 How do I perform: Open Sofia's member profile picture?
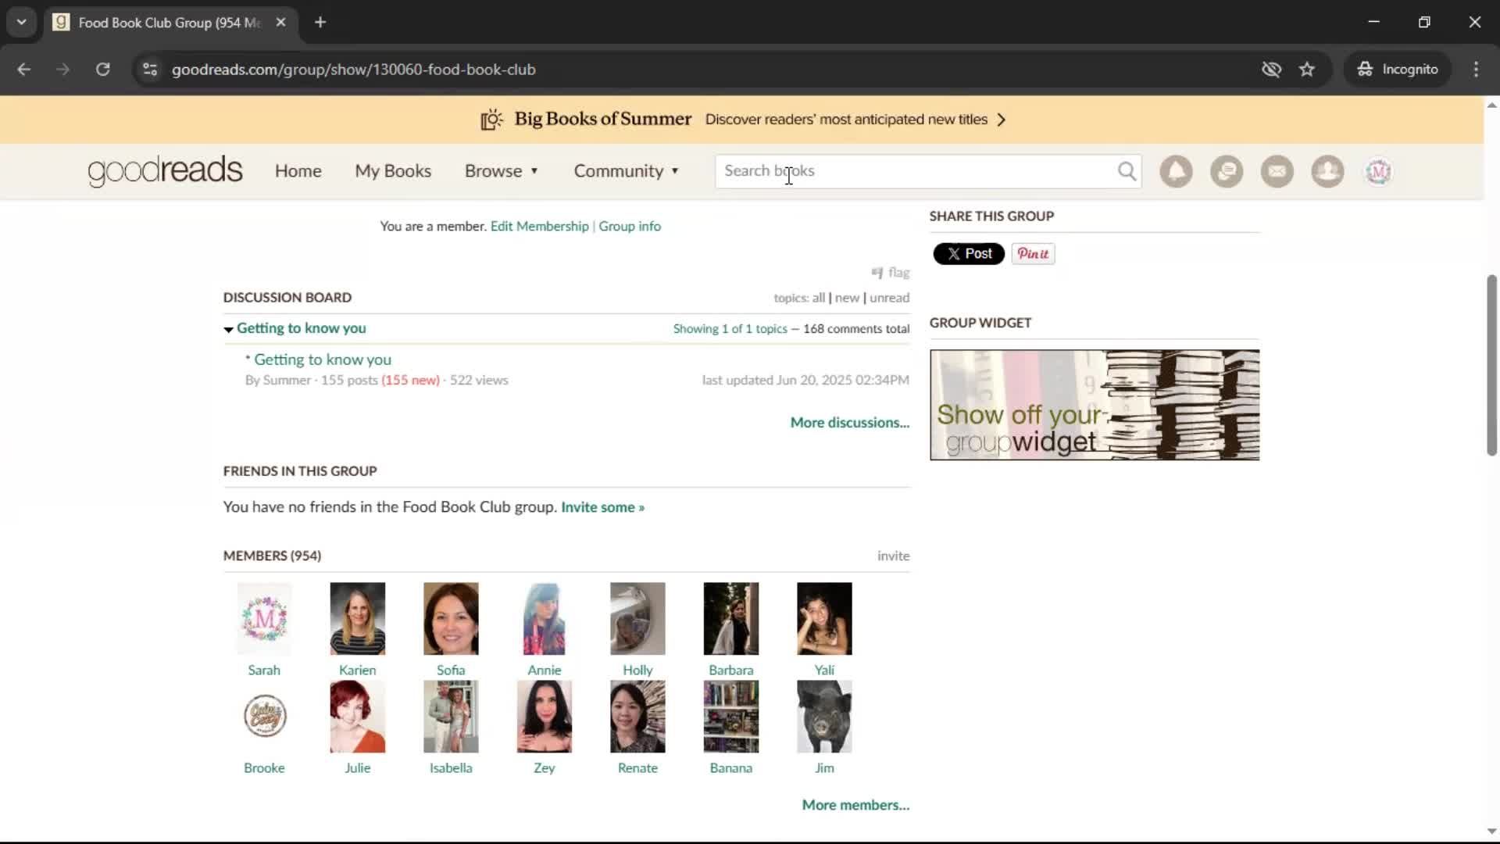coord(451,618)
